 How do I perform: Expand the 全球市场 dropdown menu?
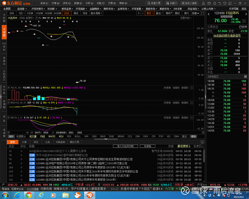pos(124,9)
